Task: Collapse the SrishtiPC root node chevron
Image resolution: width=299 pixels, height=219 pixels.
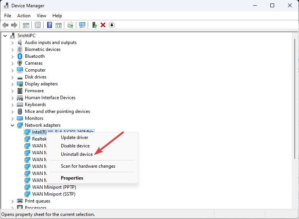Action: (5, 36)
